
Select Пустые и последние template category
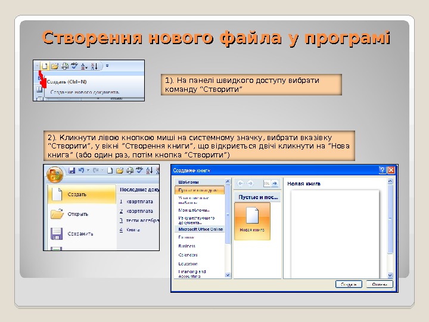(200, 190)
